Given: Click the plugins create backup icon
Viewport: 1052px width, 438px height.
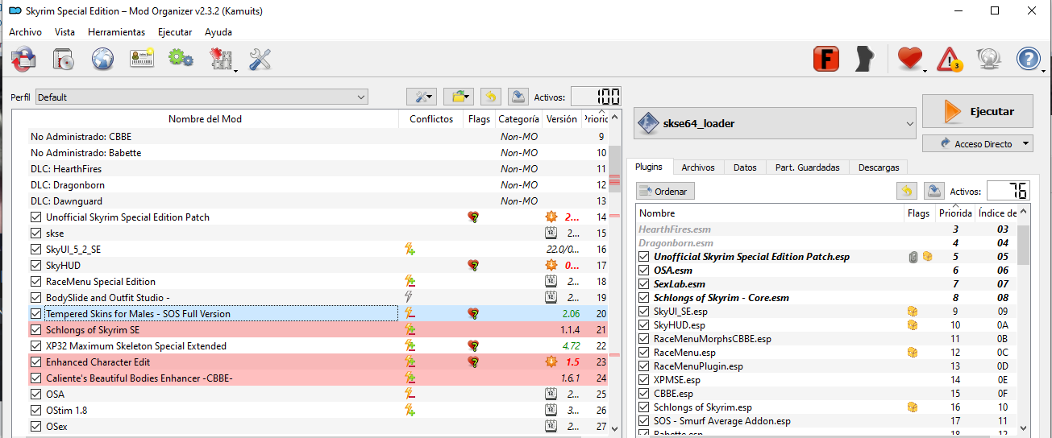Looking at the screenshot, I should pyautogui.click(x=934, y=191).
